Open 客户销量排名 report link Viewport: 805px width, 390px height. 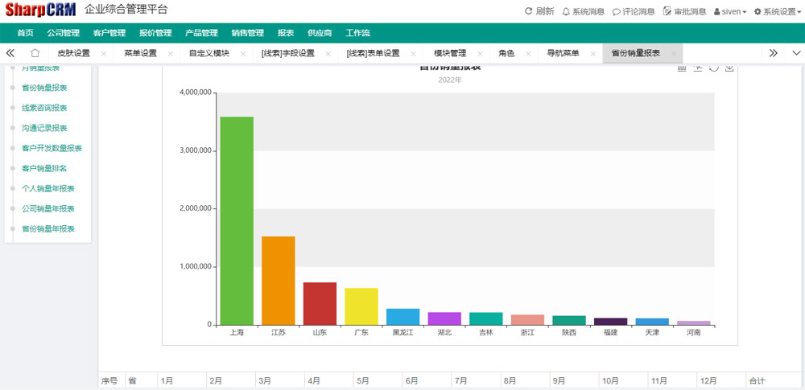point(44,168)
